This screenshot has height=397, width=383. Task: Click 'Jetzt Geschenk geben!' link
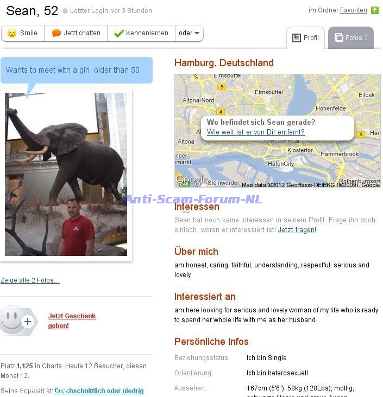pos(72,321)
